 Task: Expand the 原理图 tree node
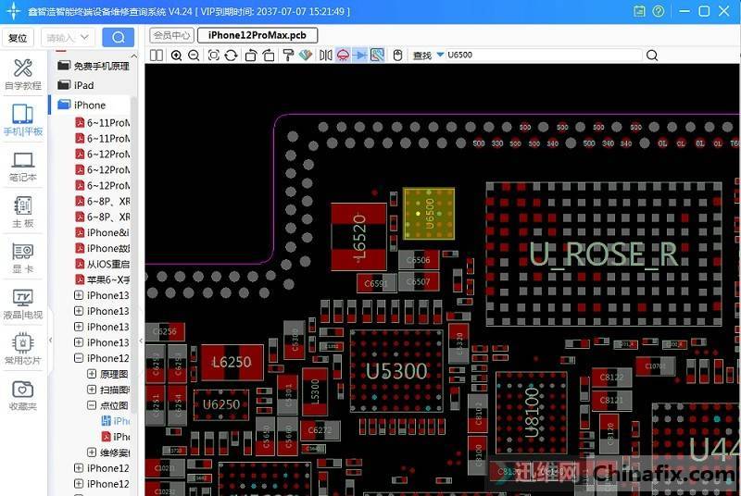pos(92,374)
